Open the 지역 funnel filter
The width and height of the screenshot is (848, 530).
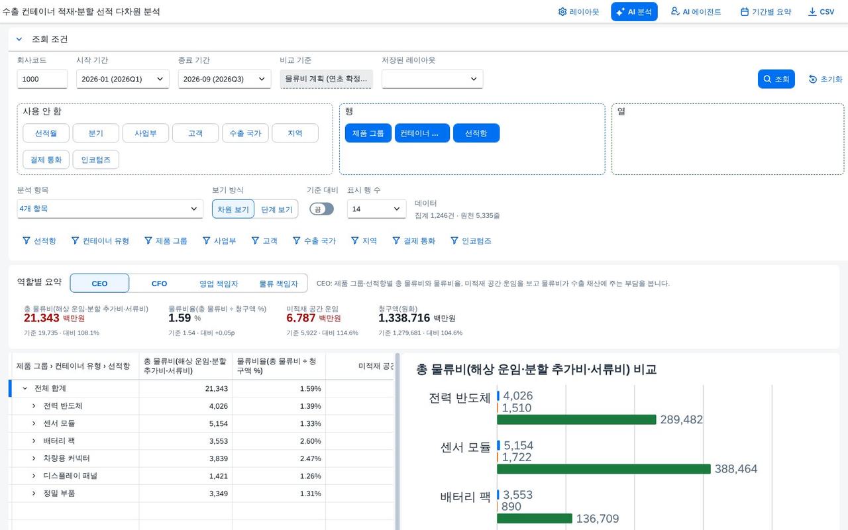[364, 241]
